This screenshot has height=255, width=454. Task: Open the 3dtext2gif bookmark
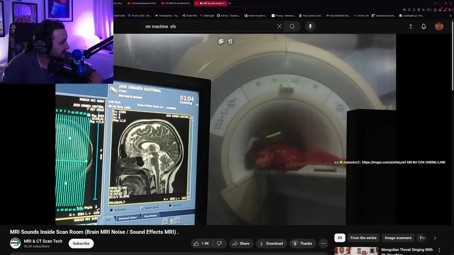pos(206,16)
